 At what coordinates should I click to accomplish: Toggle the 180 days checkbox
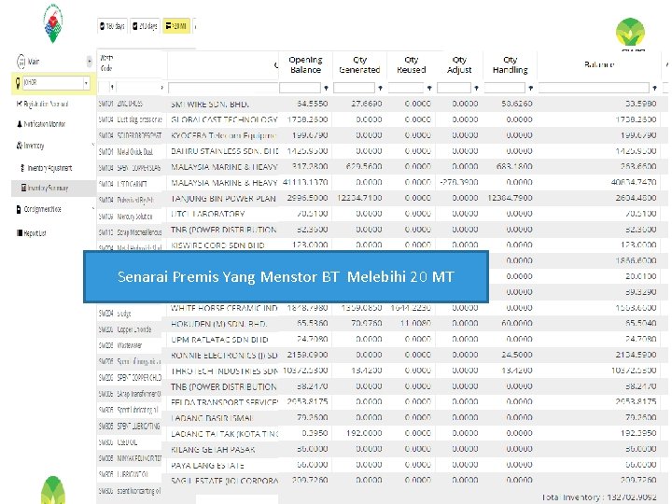[102, 26]
